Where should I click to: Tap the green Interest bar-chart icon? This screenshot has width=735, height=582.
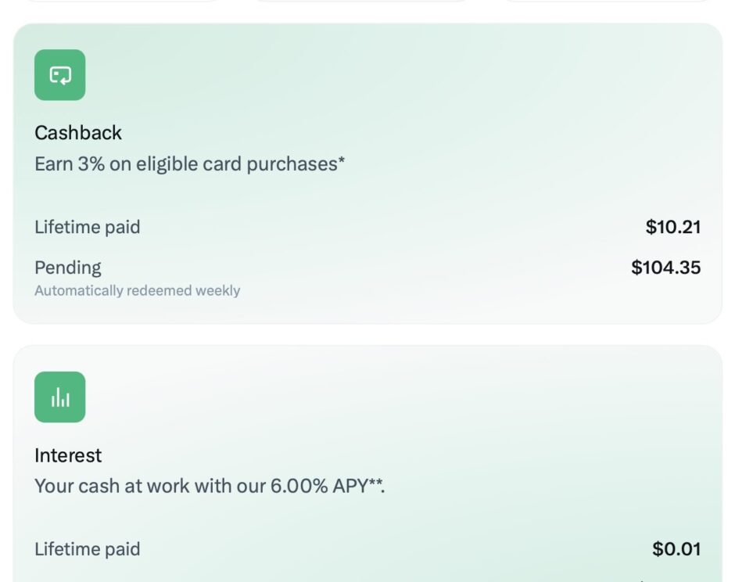tap(60, 397)
